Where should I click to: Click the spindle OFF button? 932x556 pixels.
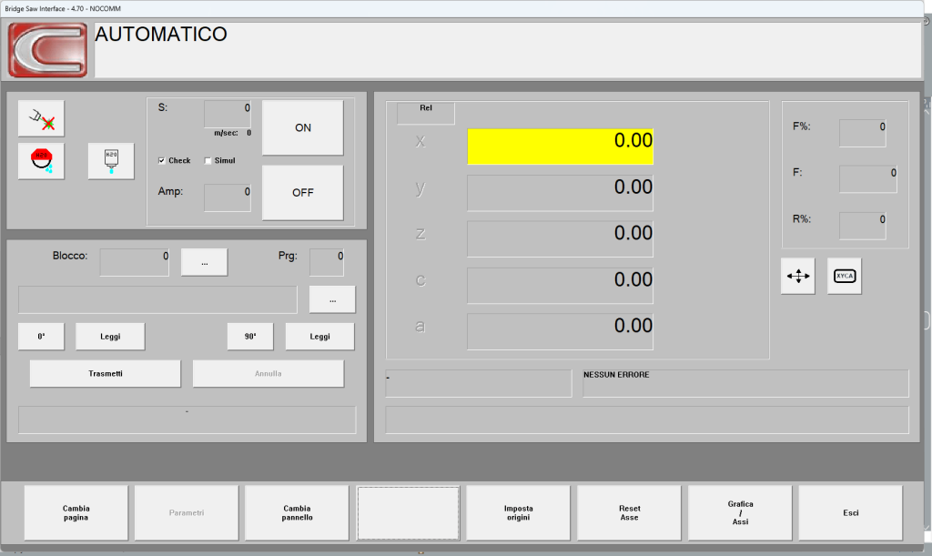point(302,193)
